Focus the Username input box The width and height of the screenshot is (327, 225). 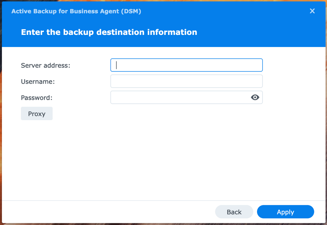coord(186,81)
